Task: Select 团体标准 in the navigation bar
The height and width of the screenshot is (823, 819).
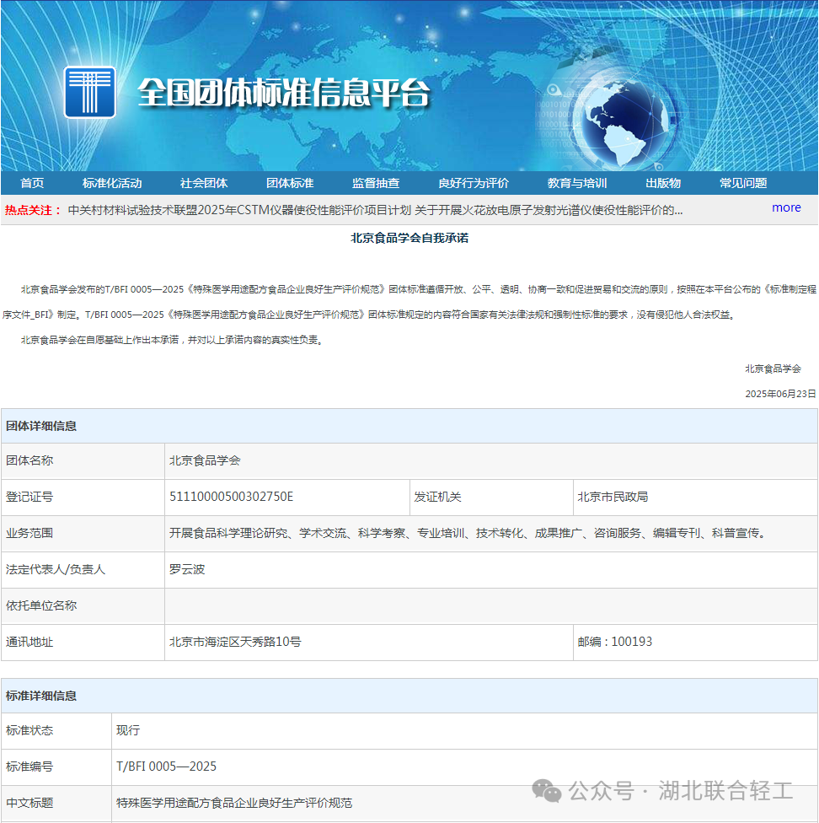Action: point(290,183)
